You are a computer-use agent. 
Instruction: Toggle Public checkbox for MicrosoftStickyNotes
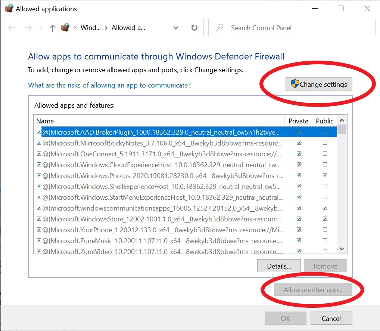pos(325,143)
